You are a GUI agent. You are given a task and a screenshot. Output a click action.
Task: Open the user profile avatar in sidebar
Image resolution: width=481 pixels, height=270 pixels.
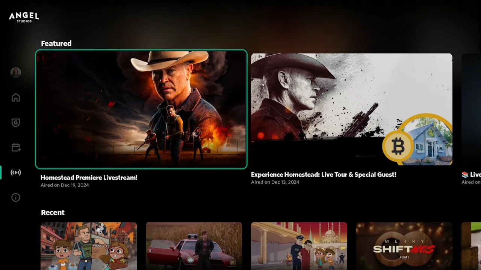[x=16, y=72]
